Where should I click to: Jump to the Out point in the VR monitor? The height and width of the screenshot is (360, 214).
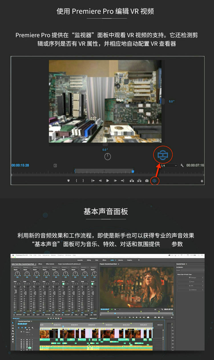click(122, 181)
